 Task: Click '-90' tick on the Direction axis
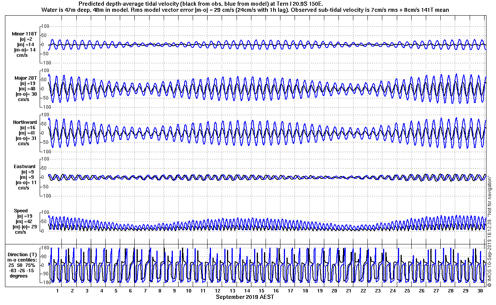tap(44, 274)
